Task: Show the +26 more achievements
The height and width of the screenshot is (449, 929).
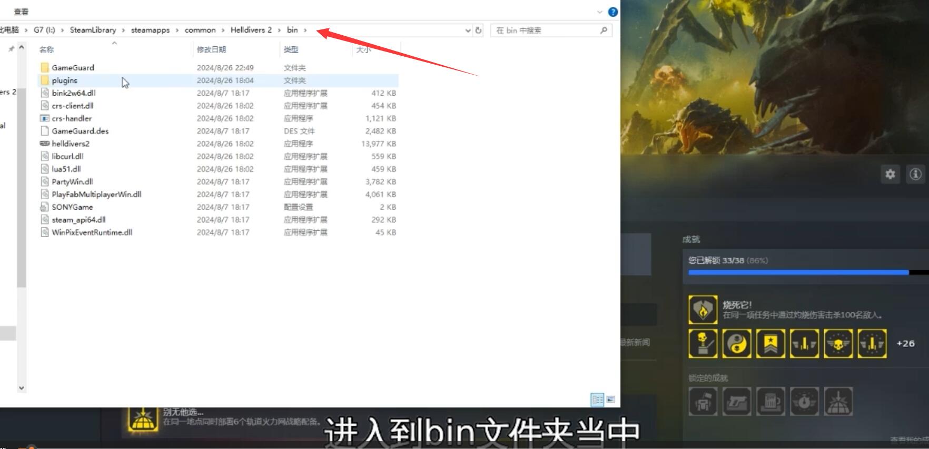Action: click(x=905, y=344)
